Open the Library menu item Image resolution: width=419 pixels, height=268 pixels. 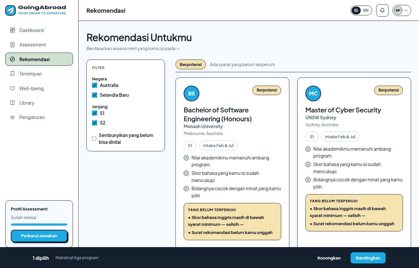pyautogui.click(x=39, y=103)
